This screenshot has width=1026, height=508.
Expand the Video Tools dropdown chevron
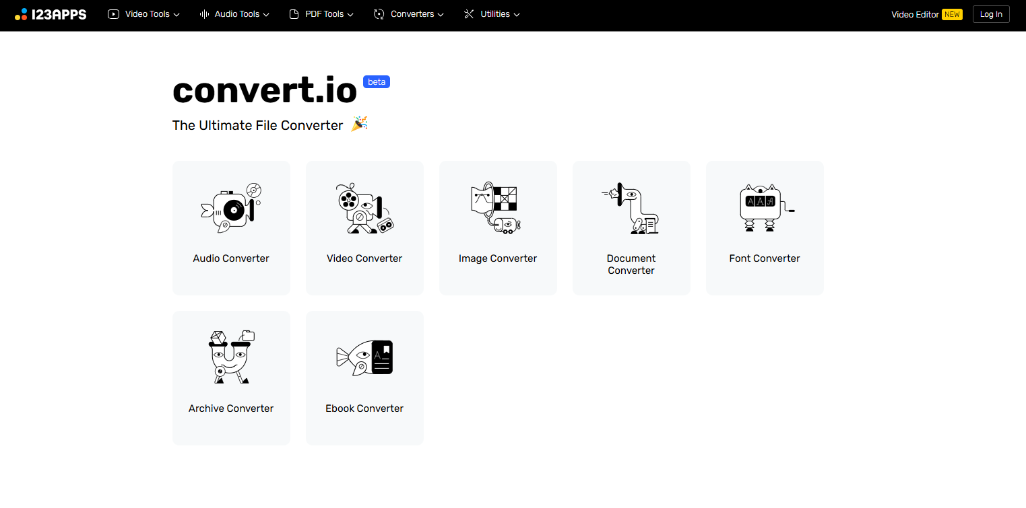[x=177, y=15]
